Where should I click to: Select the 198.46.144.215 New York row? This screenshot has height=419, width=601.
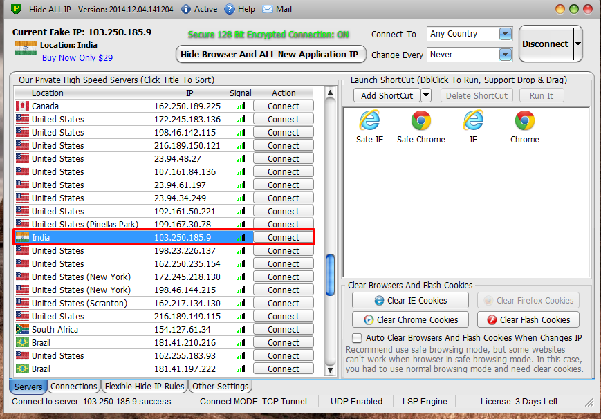(164, 290)
